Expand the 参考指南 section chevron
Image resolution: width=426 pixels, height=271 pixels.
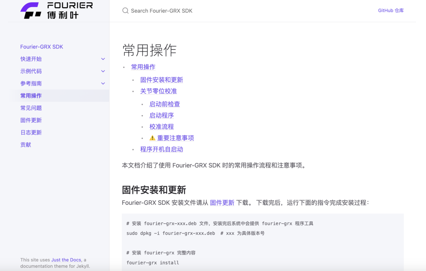(103, 83)
